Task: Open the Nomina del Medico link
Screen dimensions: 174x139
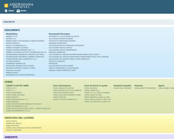Action: pos(14,123)
